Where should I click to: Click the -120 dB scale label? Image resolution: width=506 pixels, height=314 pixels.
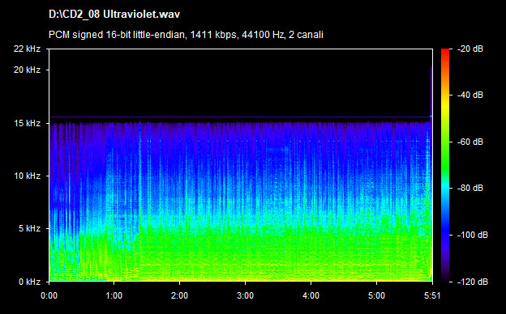tap(473, 282)
